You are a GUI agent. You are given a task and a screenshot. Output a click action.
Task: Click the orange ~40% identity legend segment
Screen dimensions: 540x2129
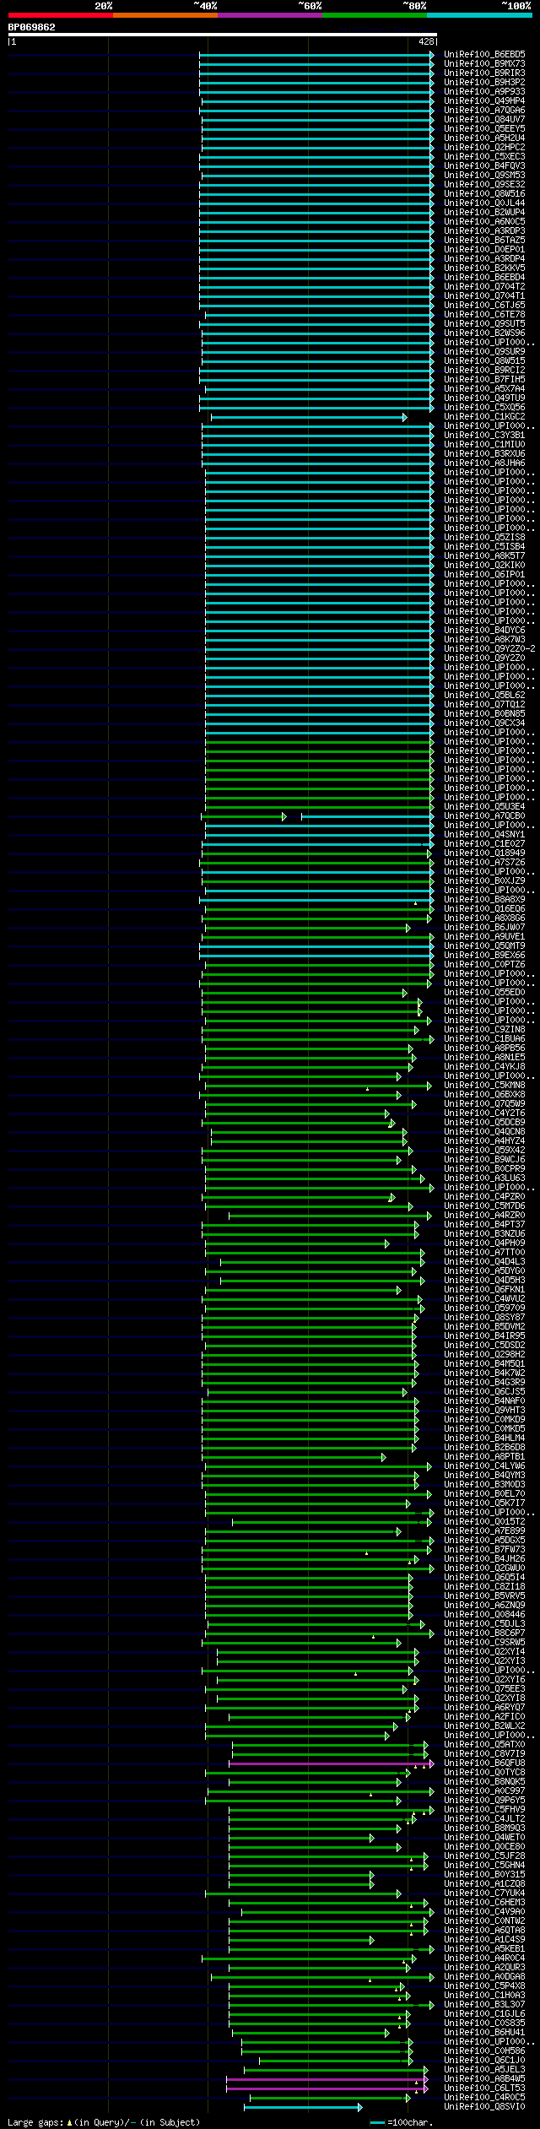[165, 15]
